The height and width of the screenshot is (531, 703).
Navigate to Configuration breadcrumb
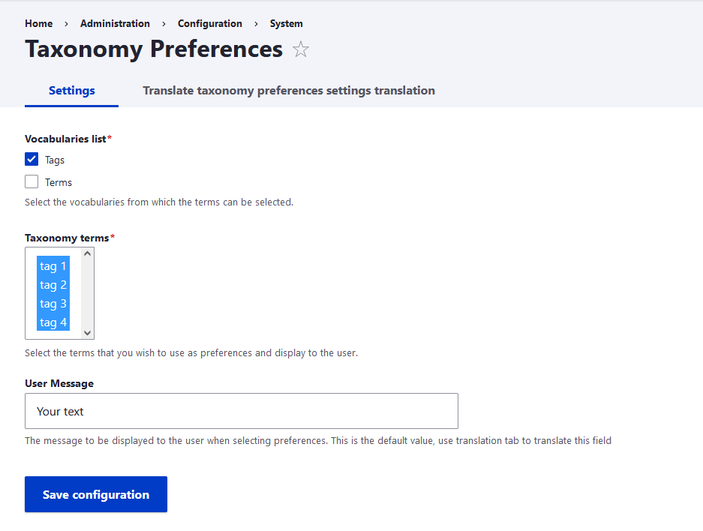pyautogui.click(x=210, y=23)
